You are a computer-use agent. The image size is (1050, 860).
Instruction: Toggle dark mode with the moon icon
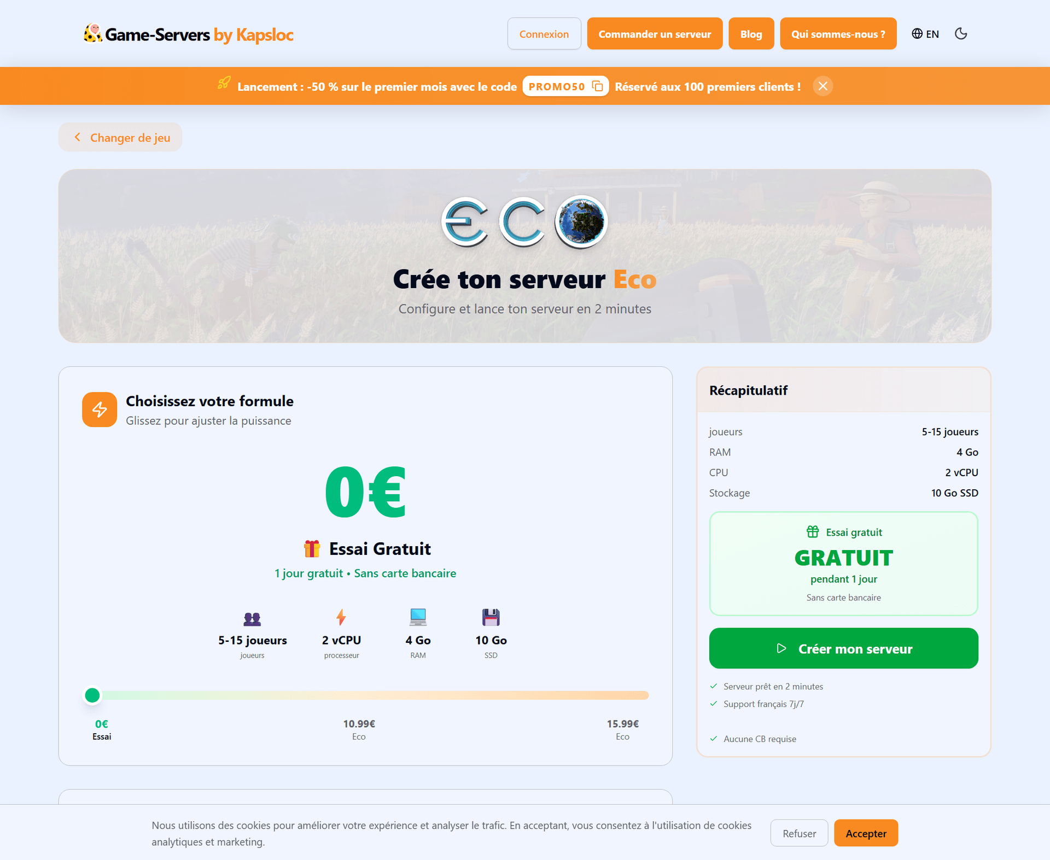[x=961, y=34]
